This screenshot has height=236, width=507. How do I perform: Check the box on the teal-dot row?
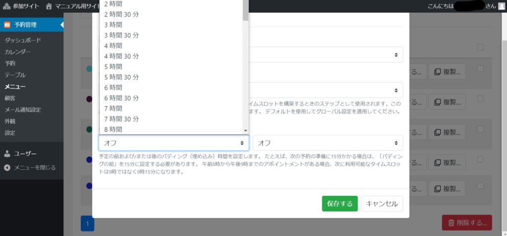(480, 69)
